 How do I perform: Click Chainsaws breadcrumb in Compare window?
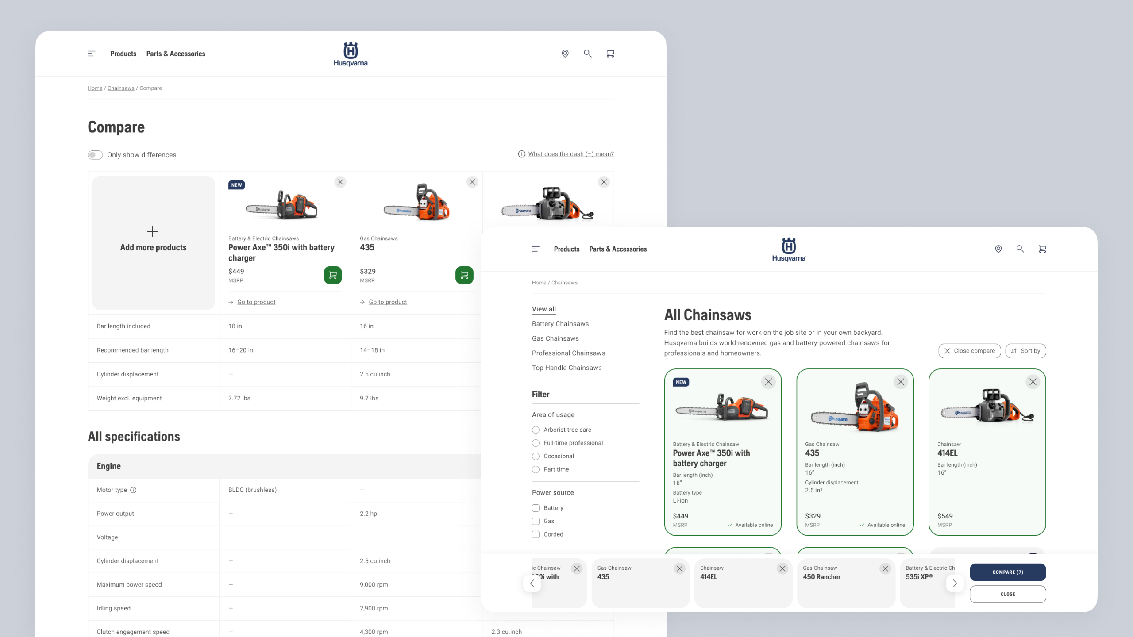click(121, 88)
